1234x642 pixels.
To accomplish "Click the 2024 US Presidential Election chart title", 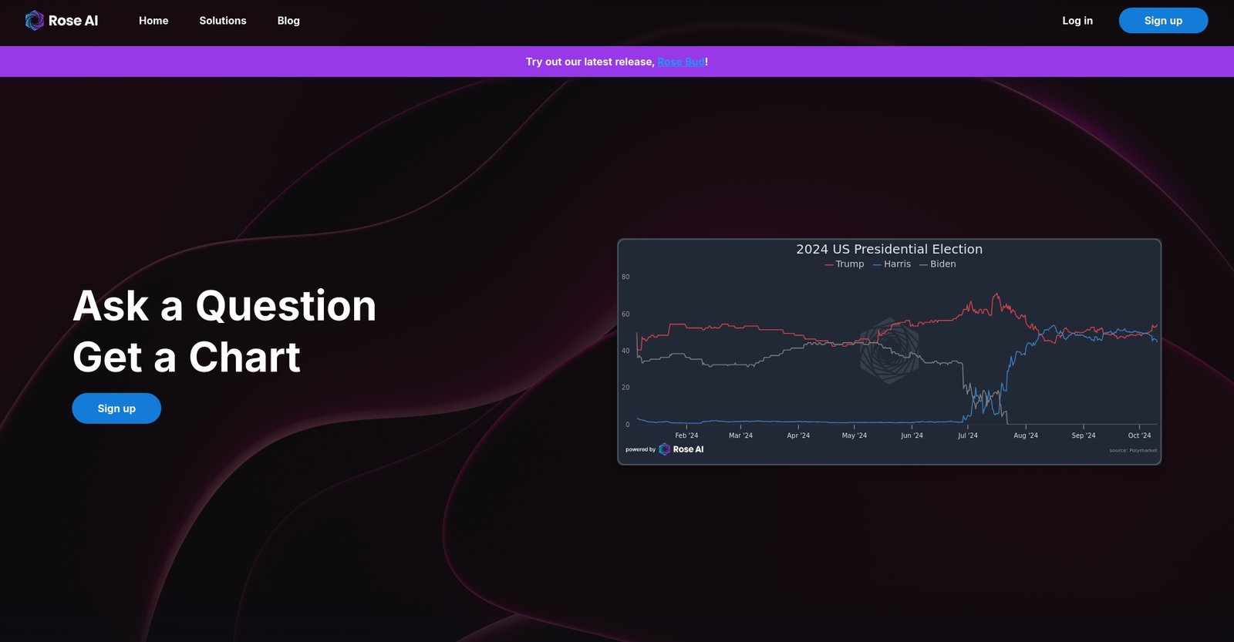I will click(889, 249).
